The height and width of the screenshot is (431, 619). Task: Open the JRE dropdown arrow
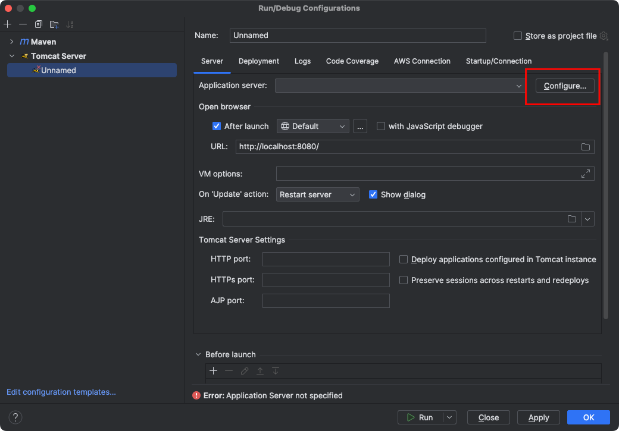pos(587,219)
